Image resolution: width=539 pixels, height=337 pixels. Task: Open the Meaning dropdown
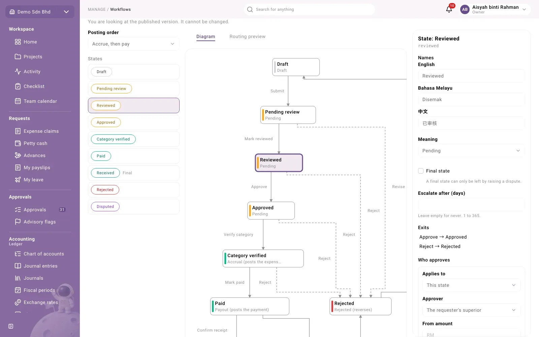(x=471, y=151)
